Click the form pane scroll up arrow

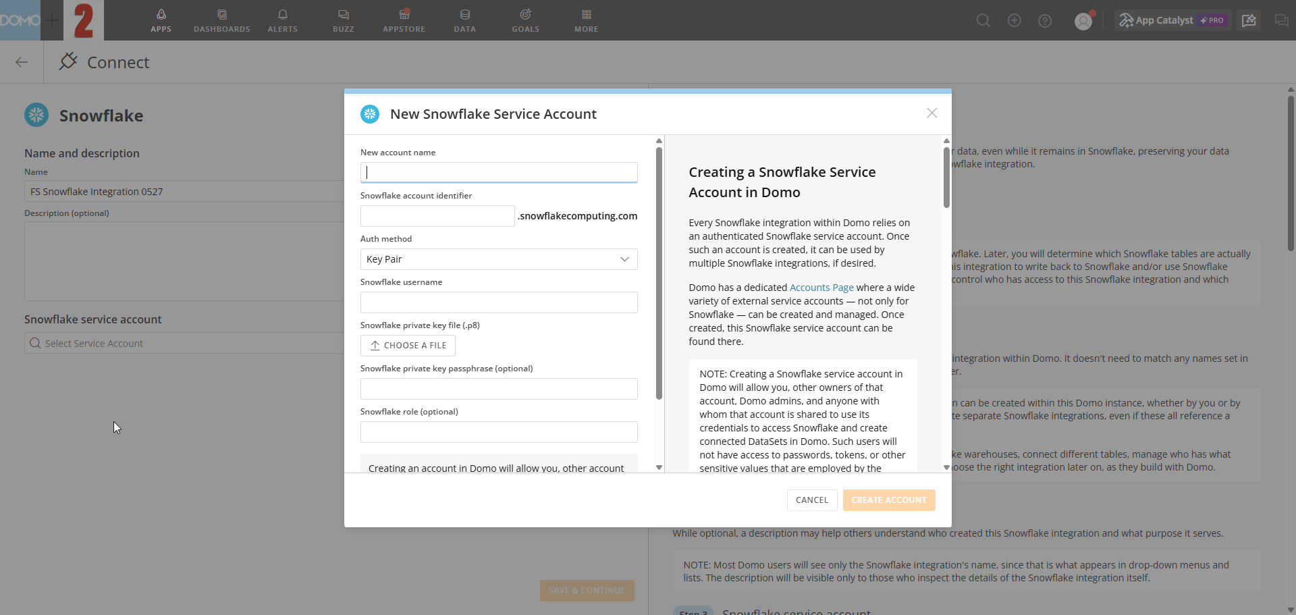[659, 141]
